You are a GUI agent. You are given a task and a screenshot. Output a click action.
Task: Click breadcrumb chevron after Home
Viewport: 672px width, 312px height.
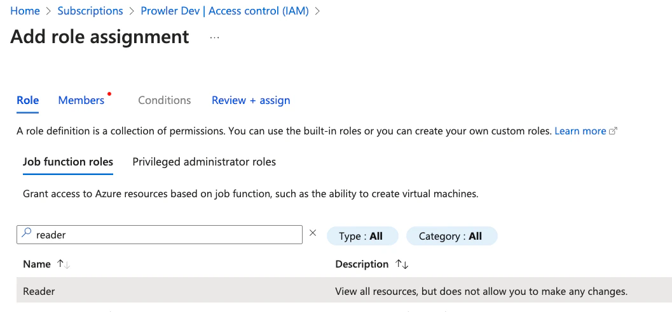coord(49,11)
